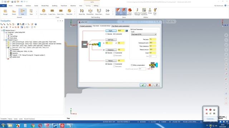Open the File menu
This screenshot has height=128, width=229.
[x=3, y=6]
